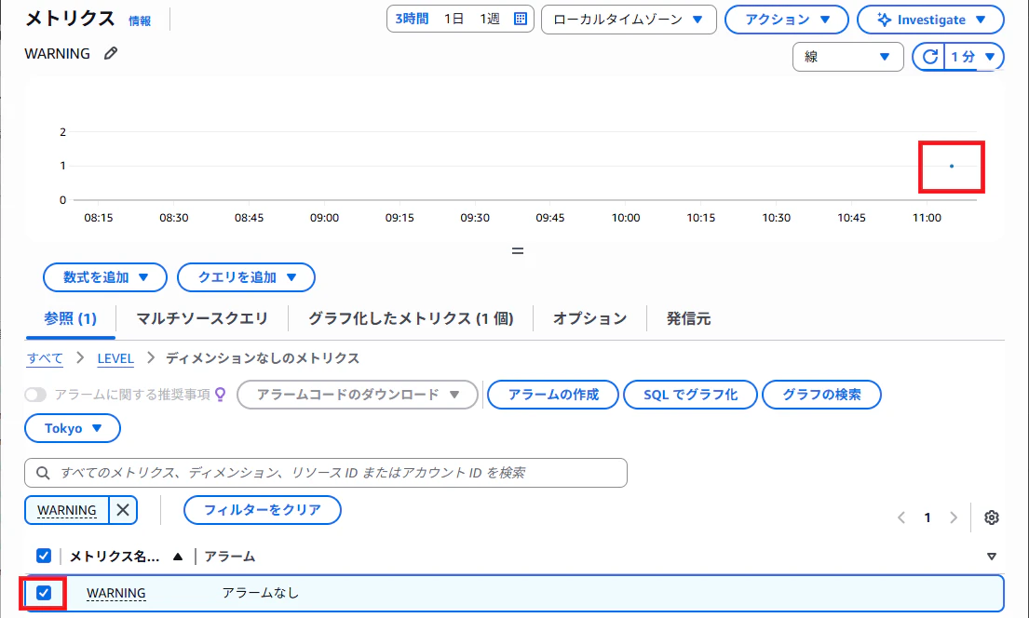Uncheck the WARNING metric row checkbox

(44, 593)
